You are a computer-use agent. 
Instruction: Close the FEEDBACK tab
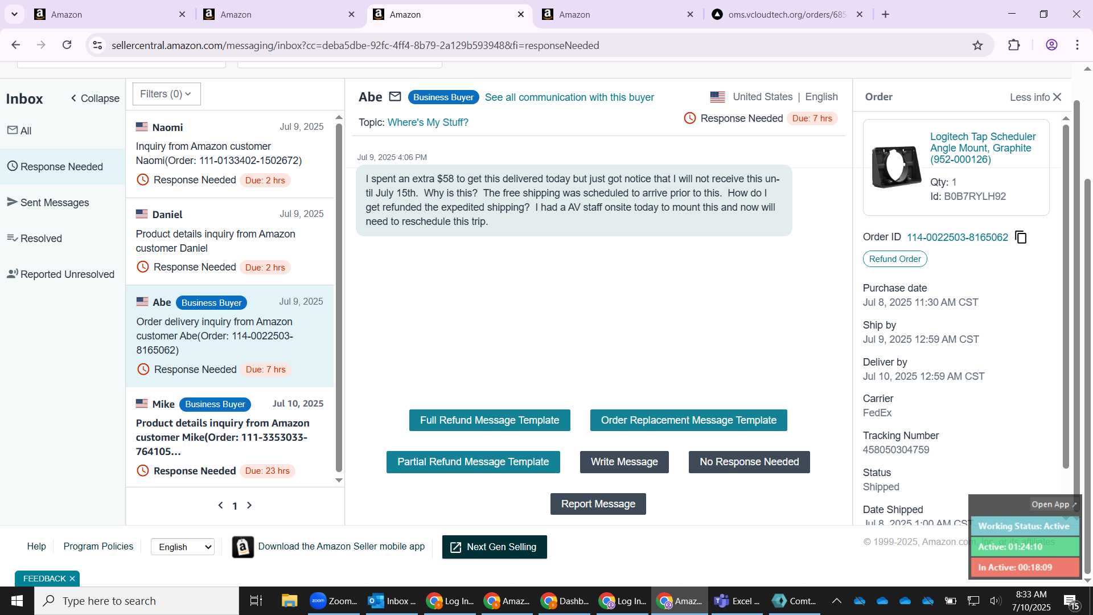tap(72, 579)
